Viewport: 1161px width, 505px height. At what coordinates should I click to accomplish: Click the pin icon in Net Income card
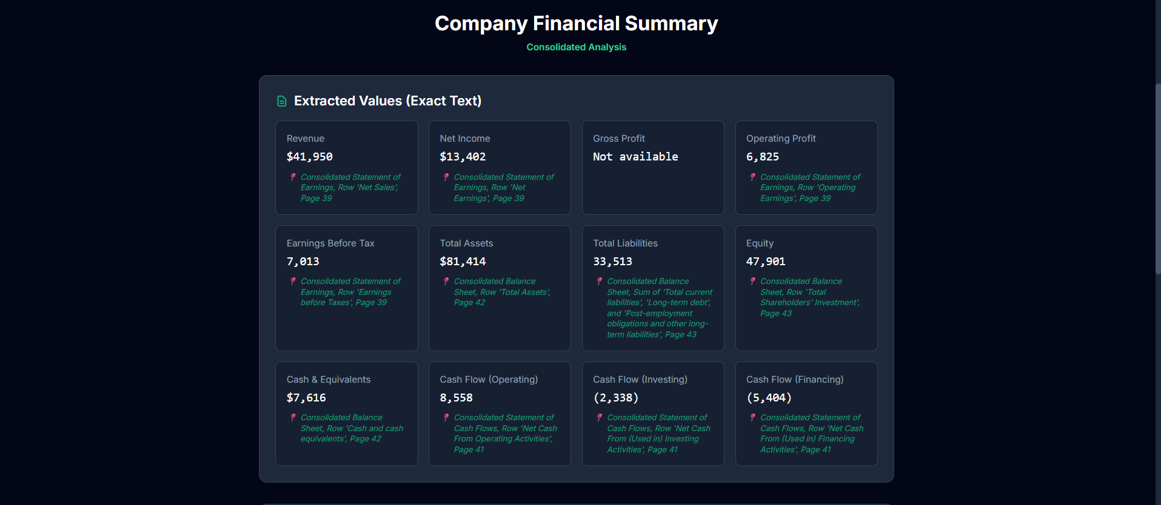(x=446, y=177)
